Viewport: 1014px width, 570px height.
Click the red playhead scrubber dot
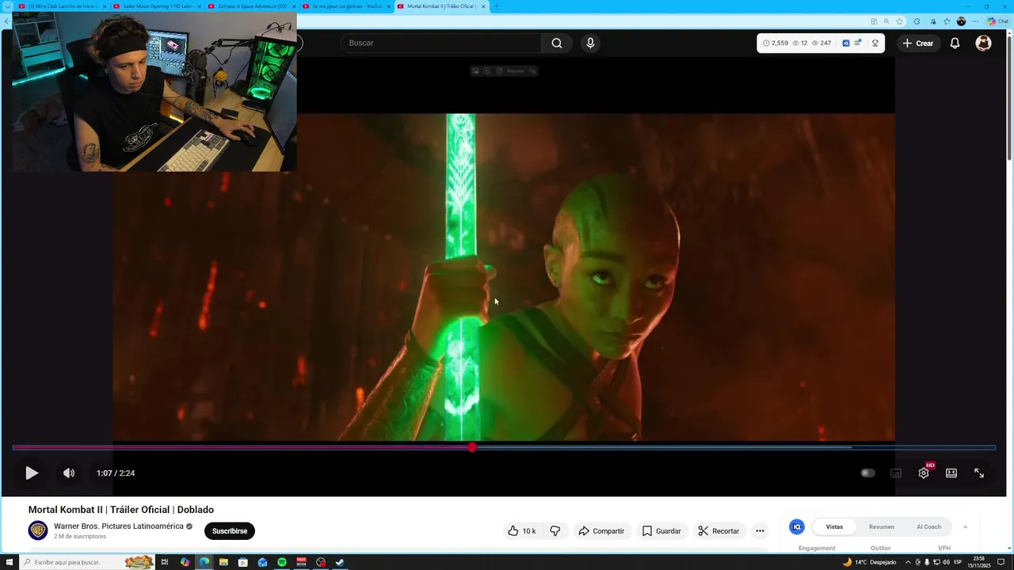click(x=472, y=447)
